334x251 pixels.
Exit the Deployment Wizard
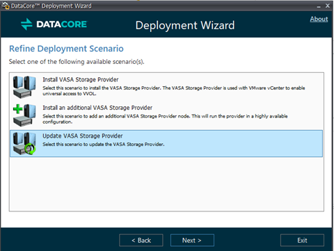(302, 241)
